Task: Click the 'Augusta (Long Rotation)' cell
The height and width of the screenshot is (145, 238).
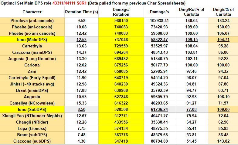Action: [32, 59]
